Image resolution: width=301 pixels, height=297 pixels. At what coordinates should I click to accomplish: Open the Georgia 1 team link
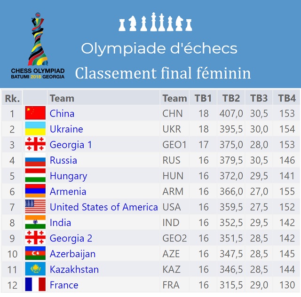tap(71, 145)
